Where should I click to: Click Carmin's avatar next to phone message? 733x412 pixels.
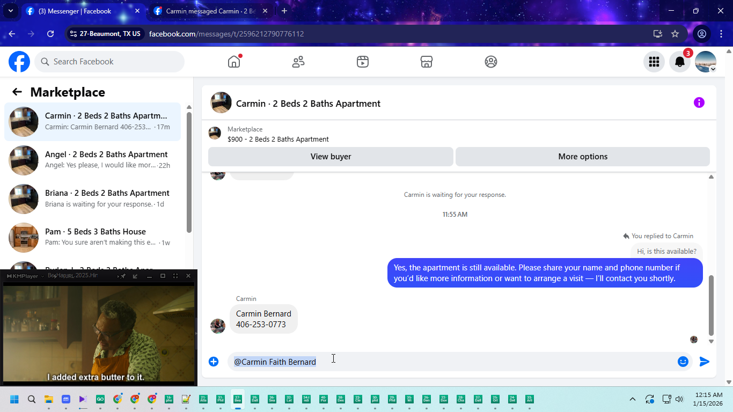[x=218, y=326]
